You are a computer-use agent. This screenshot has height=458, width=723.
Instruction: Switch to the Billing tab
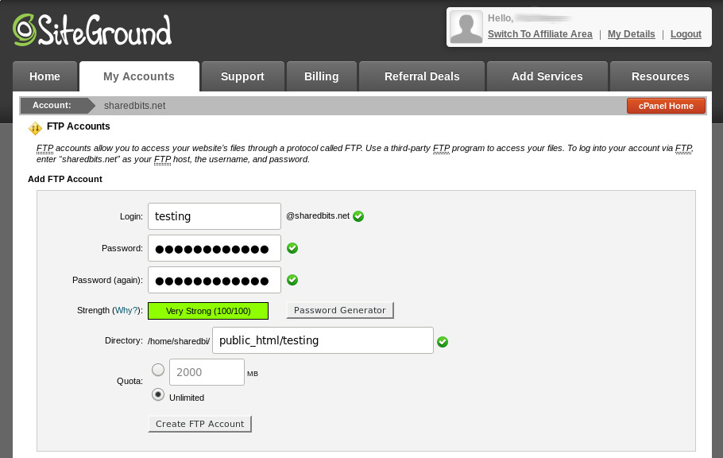(x=322, y=76)
